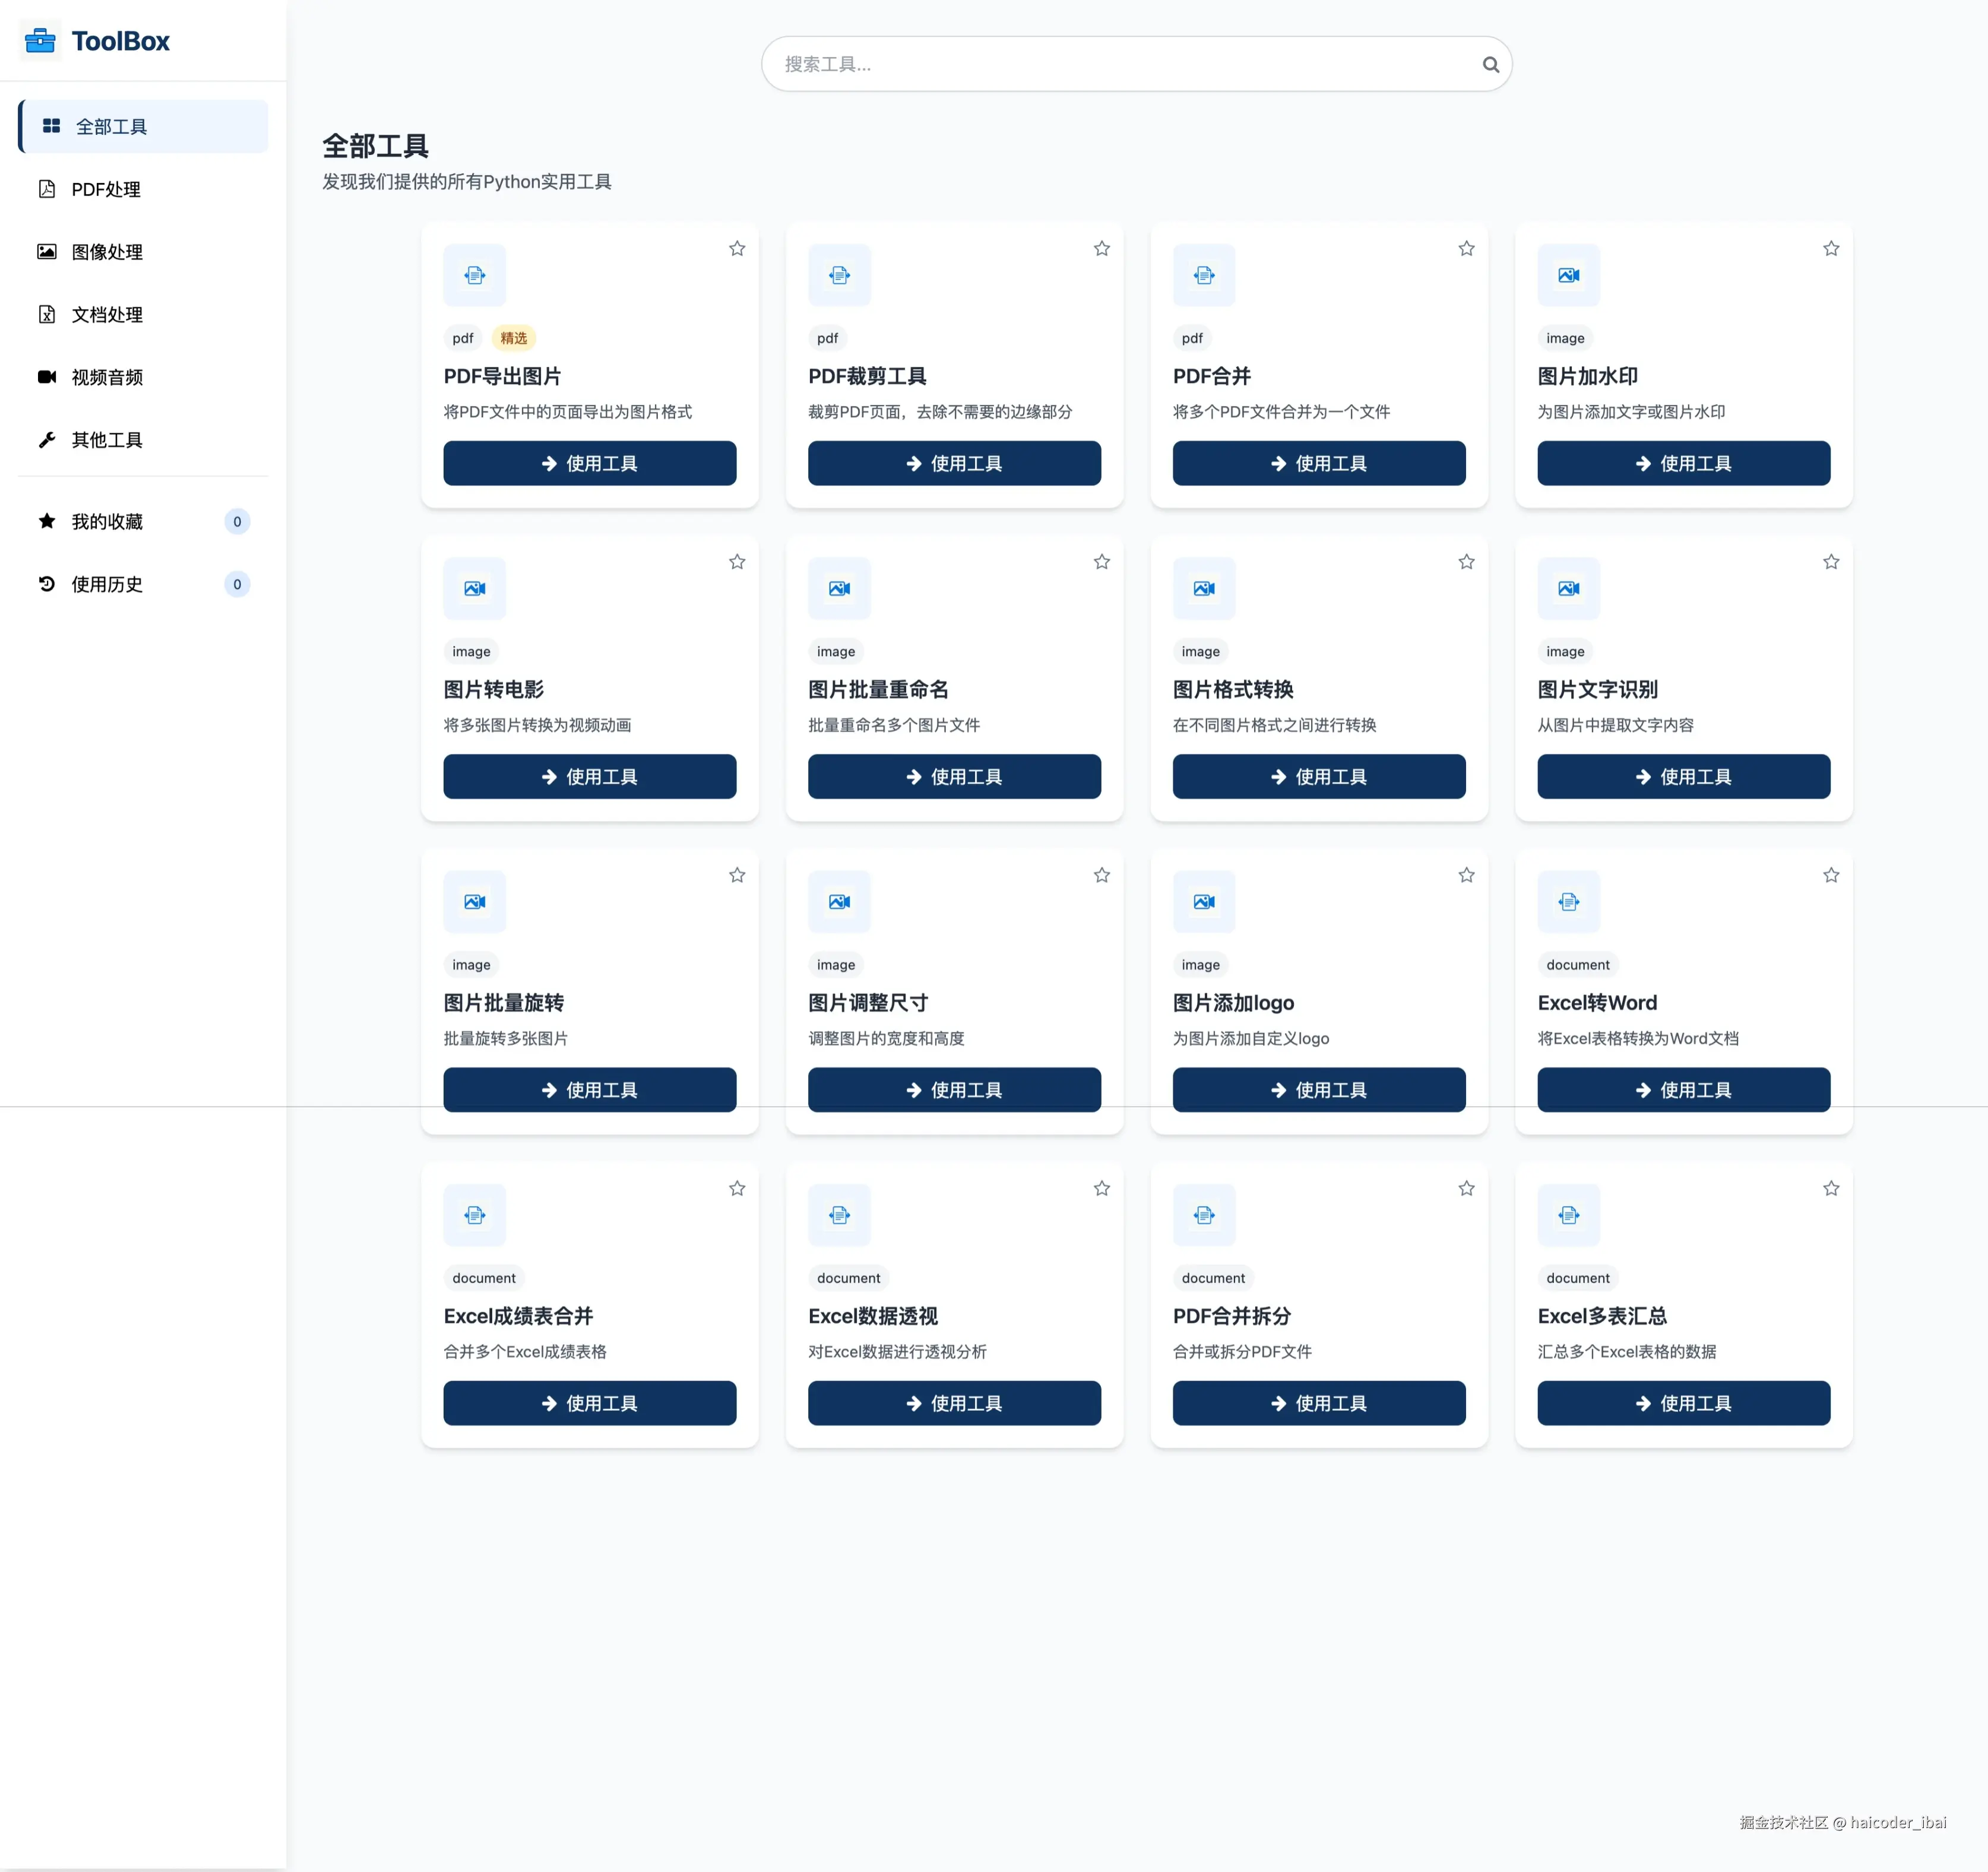Open 视频音频 category in sidebar

[x=106, y=377]
